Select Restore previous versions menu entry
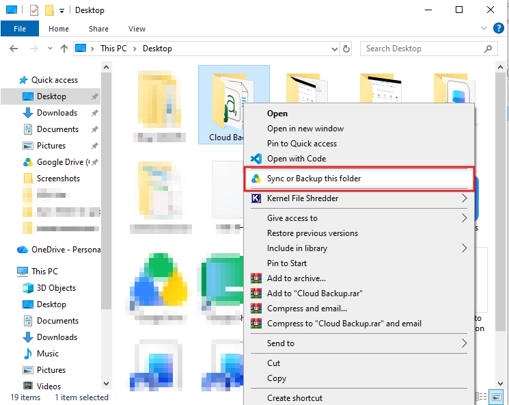The width and height of the screenshot is (509, 405). pos(312,233)
